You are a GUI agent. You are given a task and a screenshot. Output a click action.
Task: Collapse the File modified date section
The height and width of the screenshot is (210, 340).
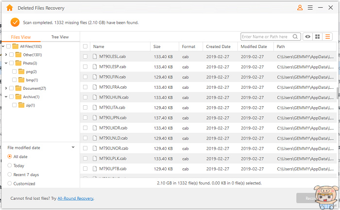[x=73, y=147]
